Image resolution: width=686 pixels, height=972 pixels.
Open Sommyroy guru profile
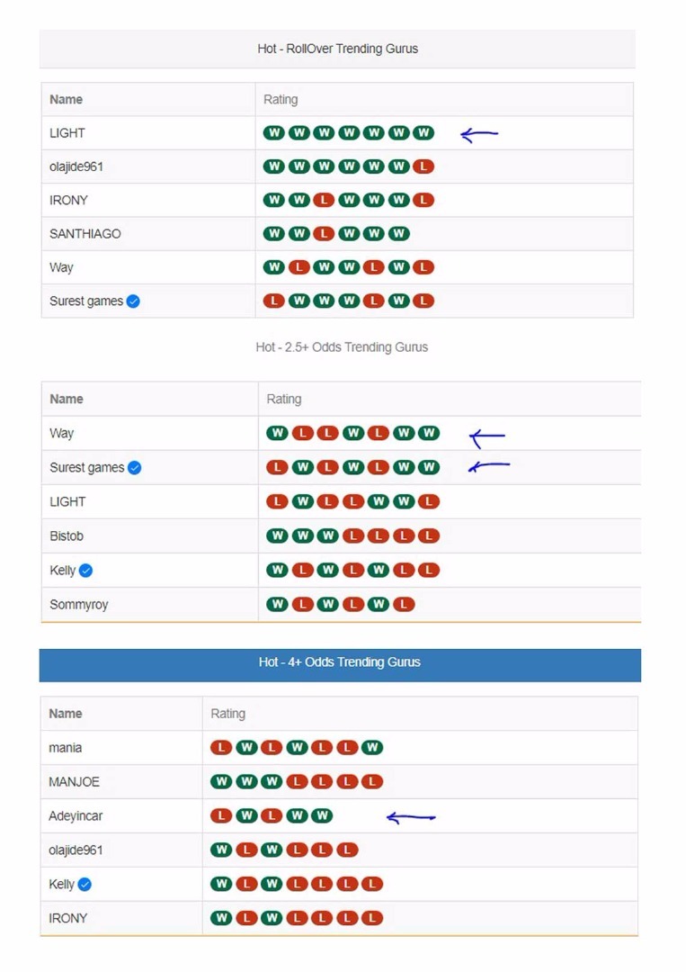[78, 605]
